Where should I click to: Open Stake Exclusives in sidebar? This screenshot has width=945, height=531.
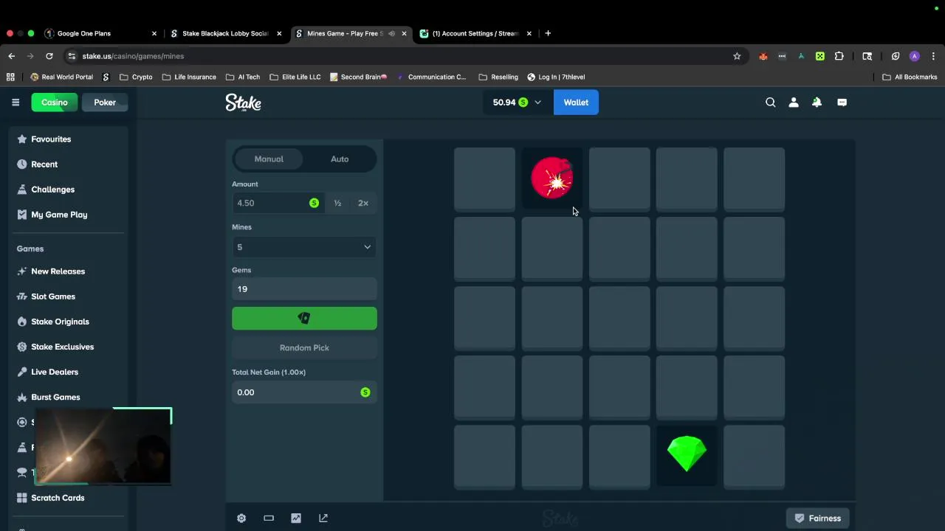tap(62, 347)
